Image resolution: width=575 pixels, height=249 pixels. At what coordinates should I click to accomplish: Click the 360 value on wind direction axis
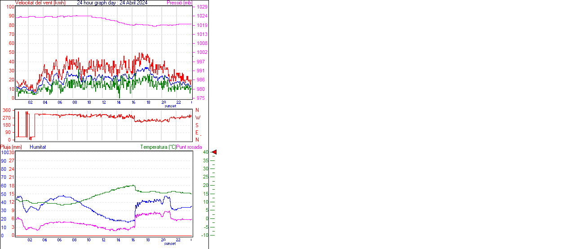click(x=7, y=110)
